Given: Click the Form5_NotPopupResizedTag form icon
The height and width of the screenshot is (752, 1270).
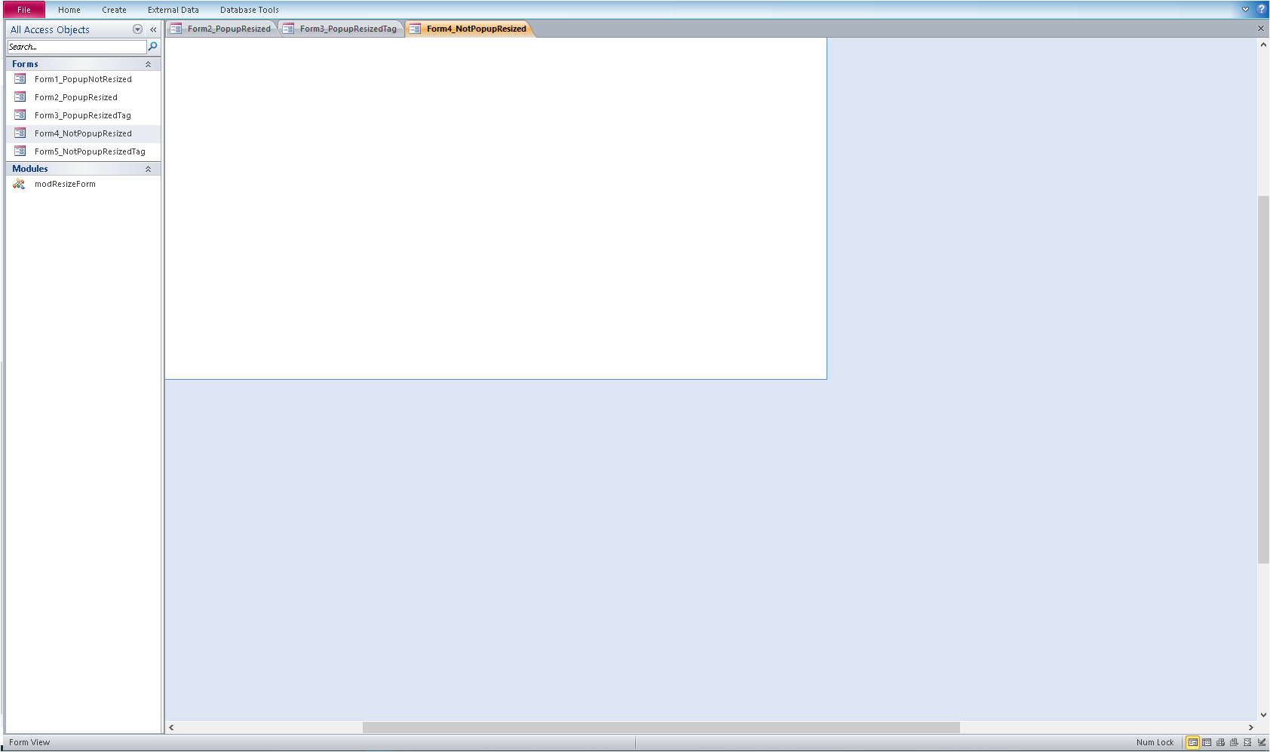Looking at the screenshot, I should [x=20, y=151].
